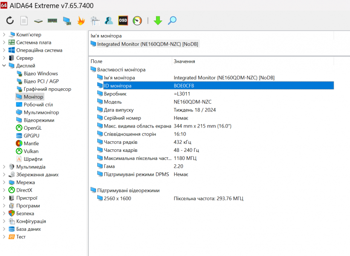Open the disk benchmark toolbar icon
The width and height of the screenshot is (350, 256).
click(38, 21)
